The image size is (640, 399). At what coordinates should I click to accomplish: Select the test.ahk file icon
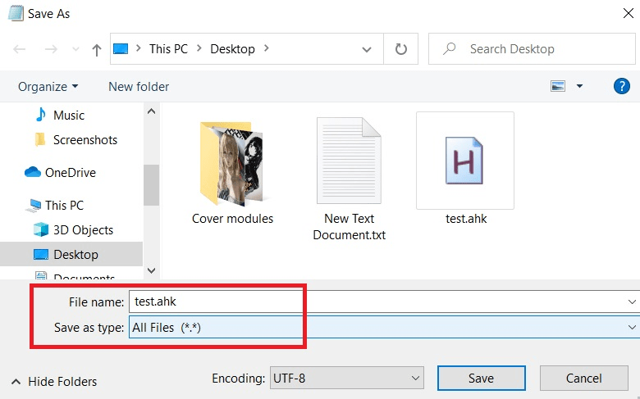click(464, 161)
